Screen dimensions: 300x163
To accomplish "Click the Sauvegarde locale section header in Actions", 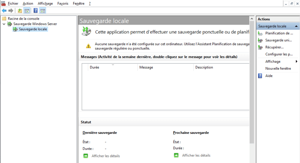I will pyautogui.click(x=277, y=26).
